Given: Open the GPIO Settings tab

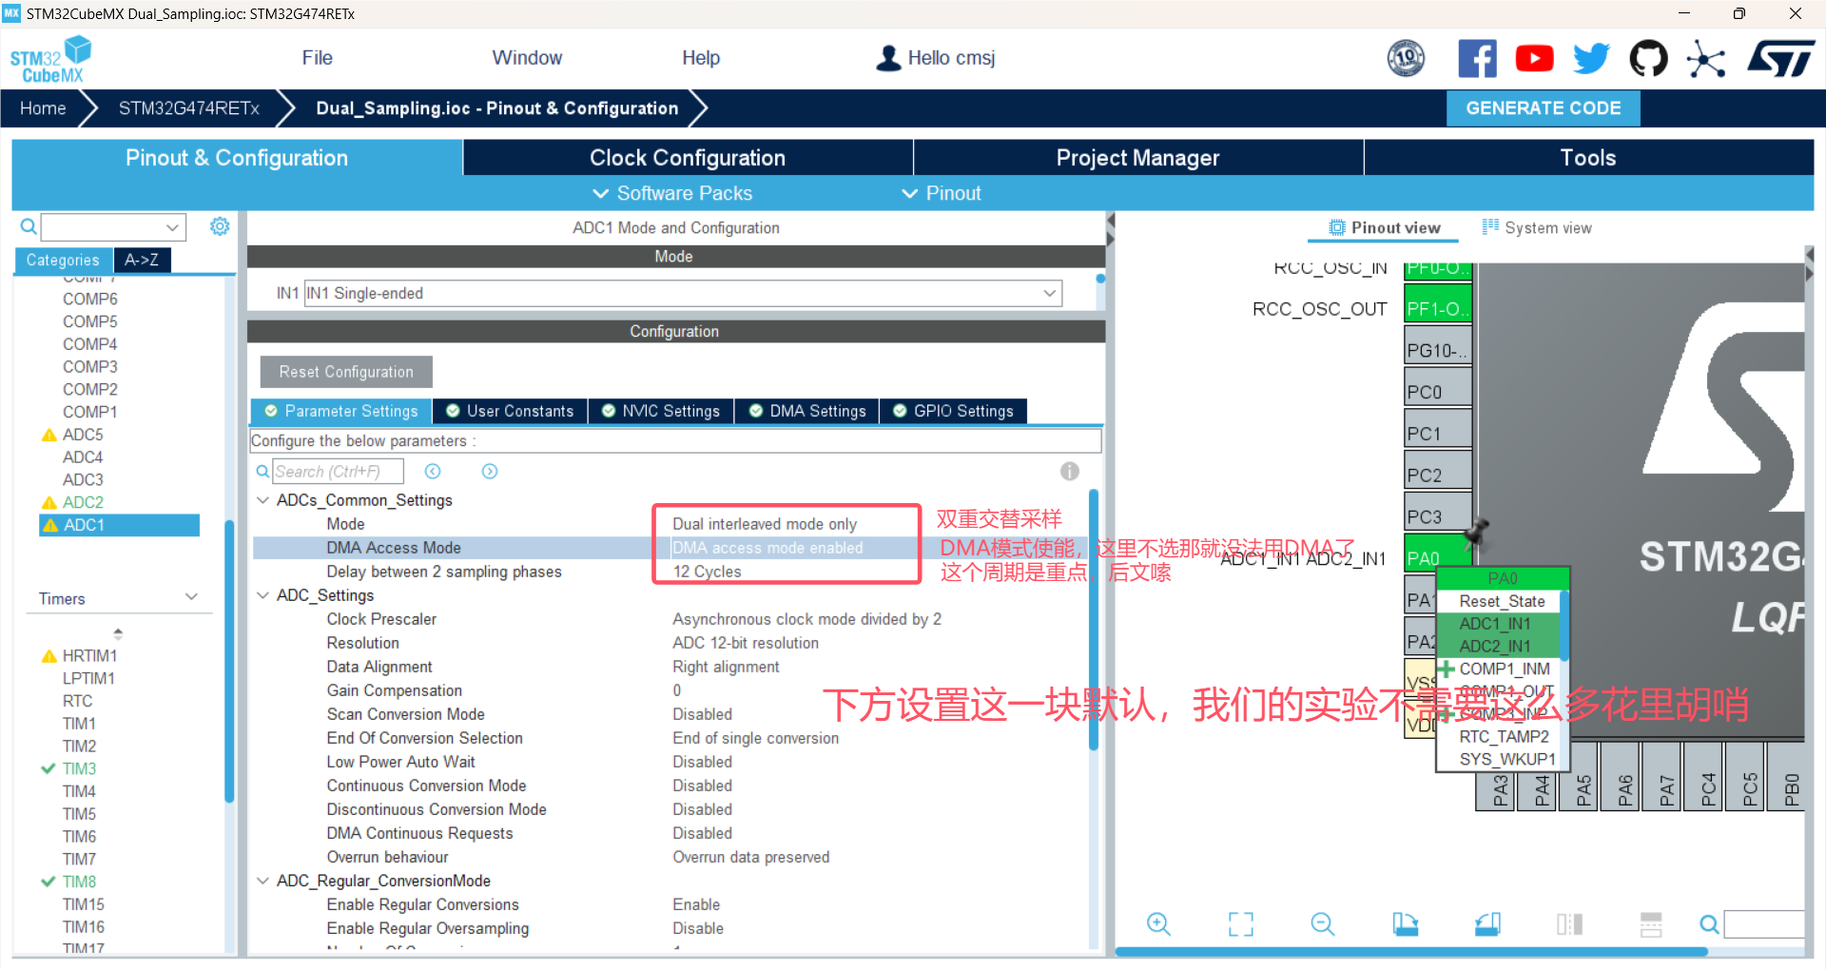Looking at the screenshot, I should click(954, 411).
